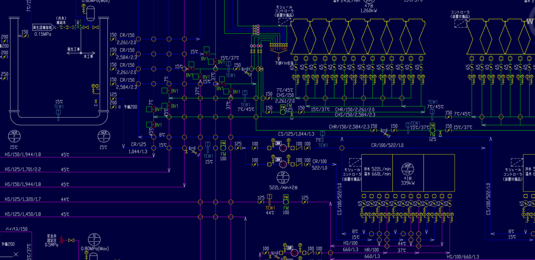Select the WHP F 1-2 heat pump tag
Screen dimensions: 535x260
point(408,169)
